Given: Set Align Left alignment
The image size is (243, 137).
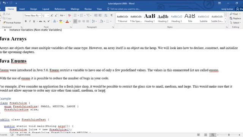Looking at the screenshot, I should click(75, 21).
